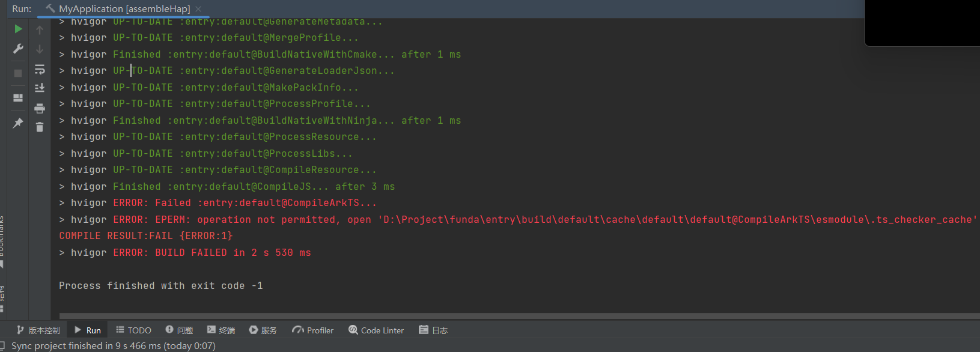Click 'Process finished with exit code -1'
This screenshot has height=352, width=980.
(x=161, y=286)
